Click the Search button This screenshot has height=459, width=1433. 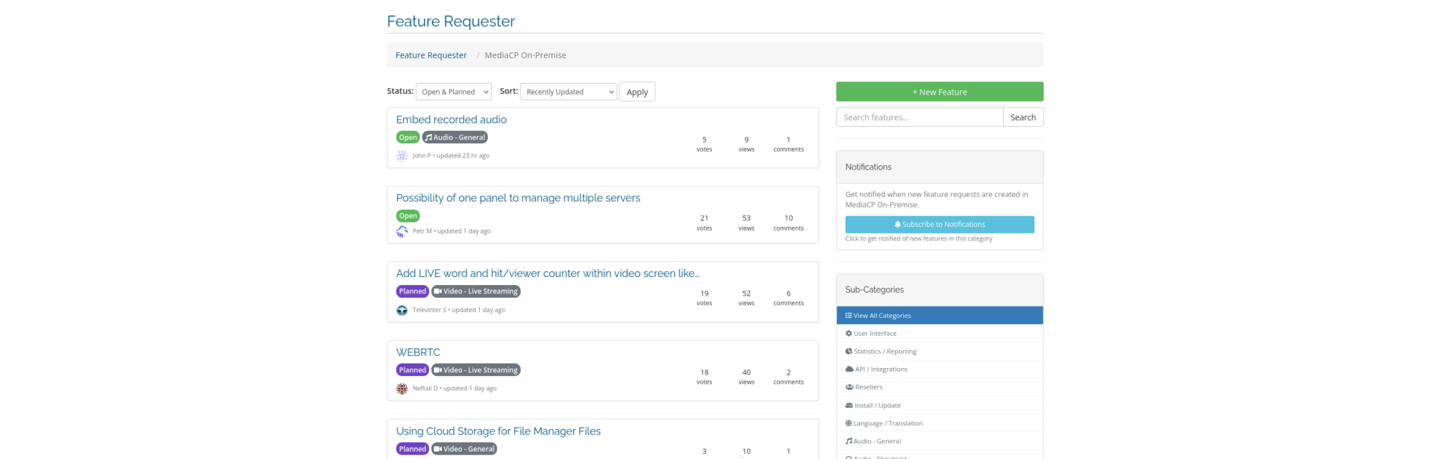(x=1023, y=117)
